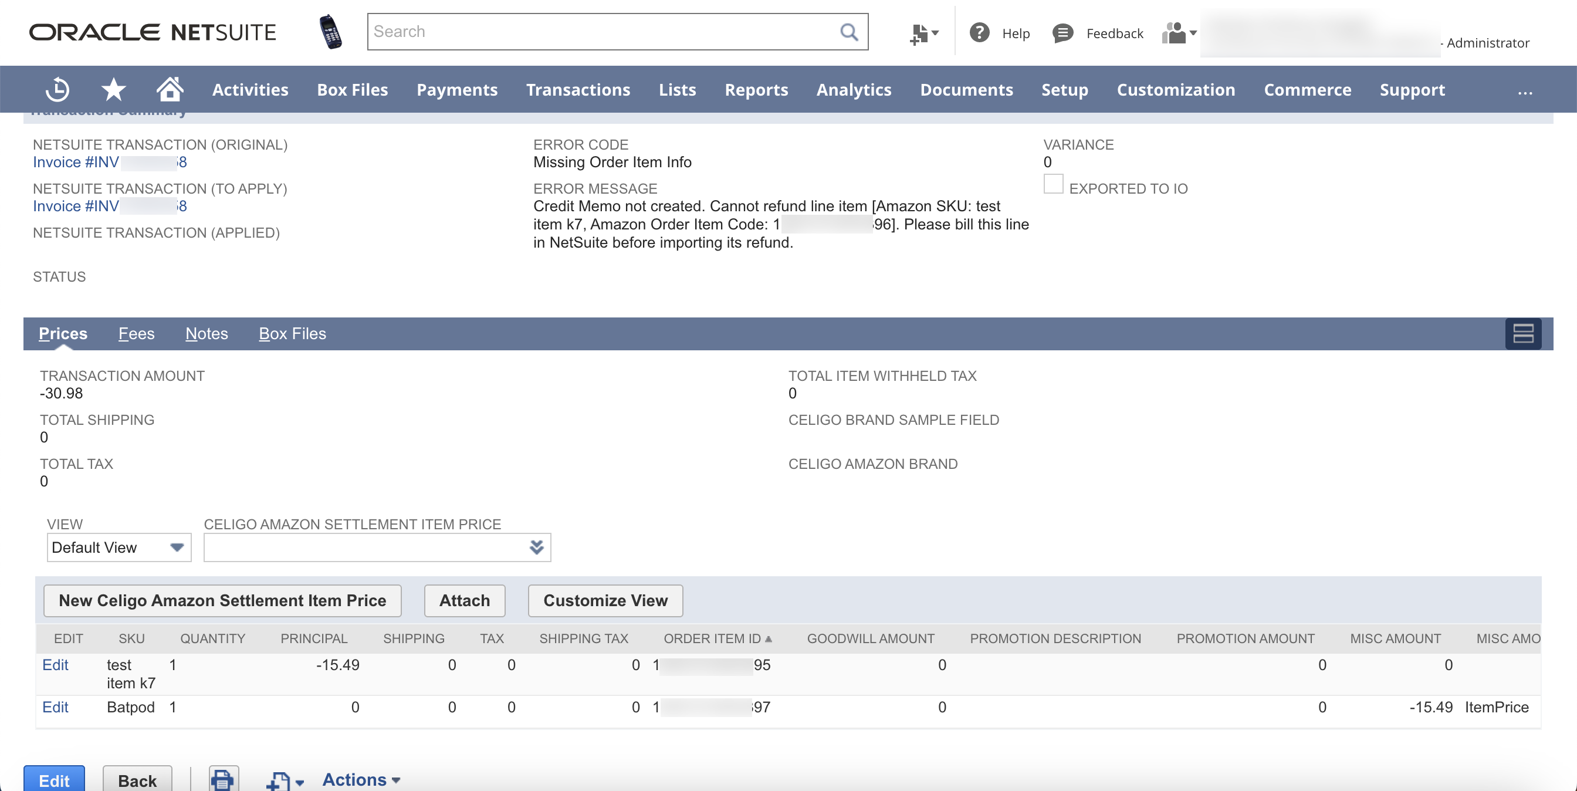Image resolution: width=1577 pixels, height=791 pixels.
Task: Click the Back button
Action: pos(137,779)
